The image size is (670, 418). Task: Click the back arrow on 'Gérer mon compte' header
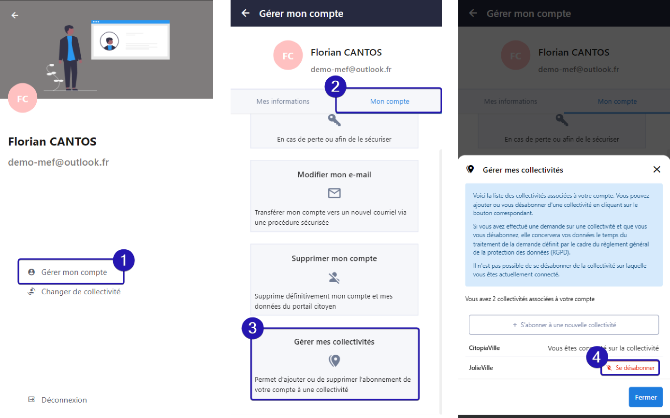(246, 13)
